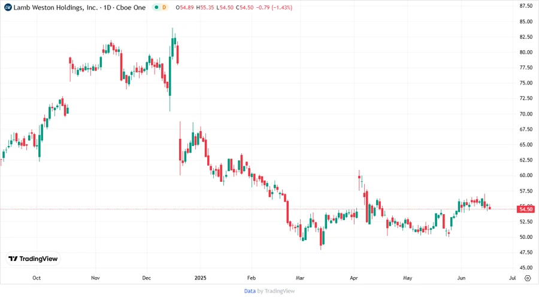
Task: Click the 50.00 price axis label
Action: (x=526, y=237)
